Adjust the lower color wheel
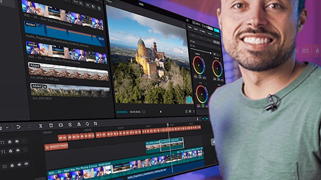Viewport: 321px width, 180px height. (202, 94)
